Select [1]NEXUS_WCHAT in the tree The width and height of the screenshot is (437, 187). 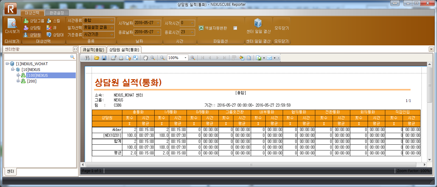32,64
